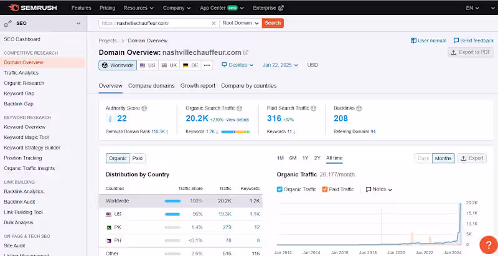Select the 1Y time range
Screen dimensions: 498x256
tap(305, 158)
